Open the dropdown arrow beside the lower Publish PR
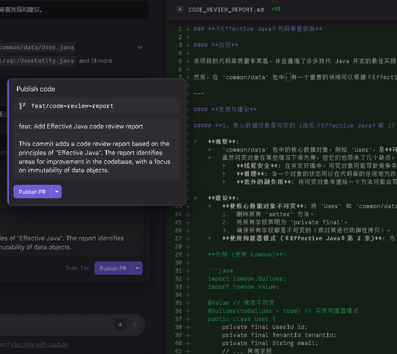Screen dimensions: 397x354 (137, 268)
